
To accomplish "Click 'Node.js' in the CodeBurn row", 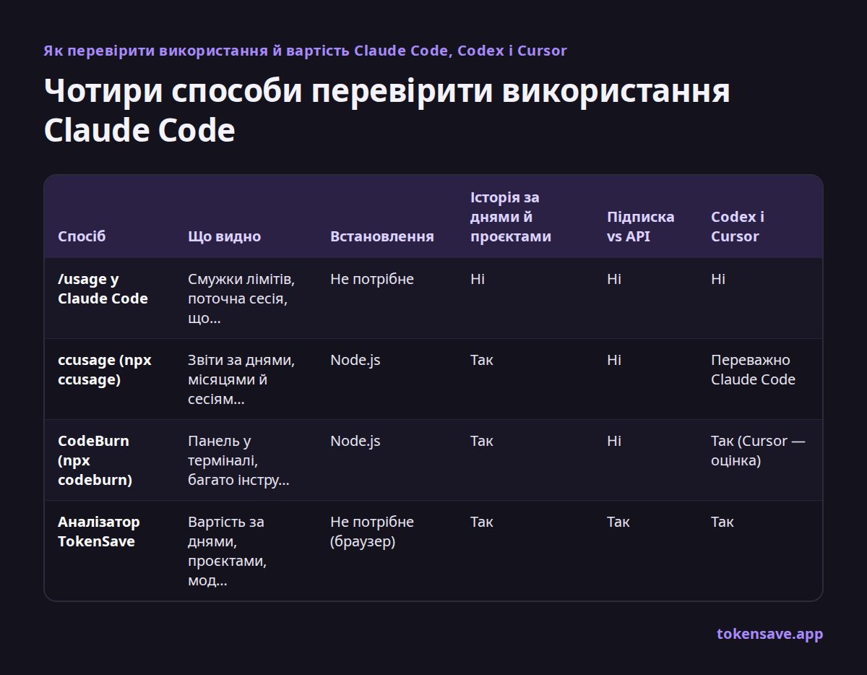I will (x=355, y=441).
